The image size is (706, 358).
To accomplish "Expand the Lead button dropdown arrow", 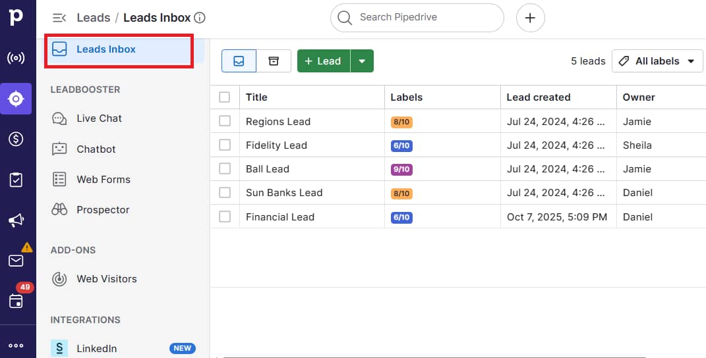I will click(x=362, y=61).
